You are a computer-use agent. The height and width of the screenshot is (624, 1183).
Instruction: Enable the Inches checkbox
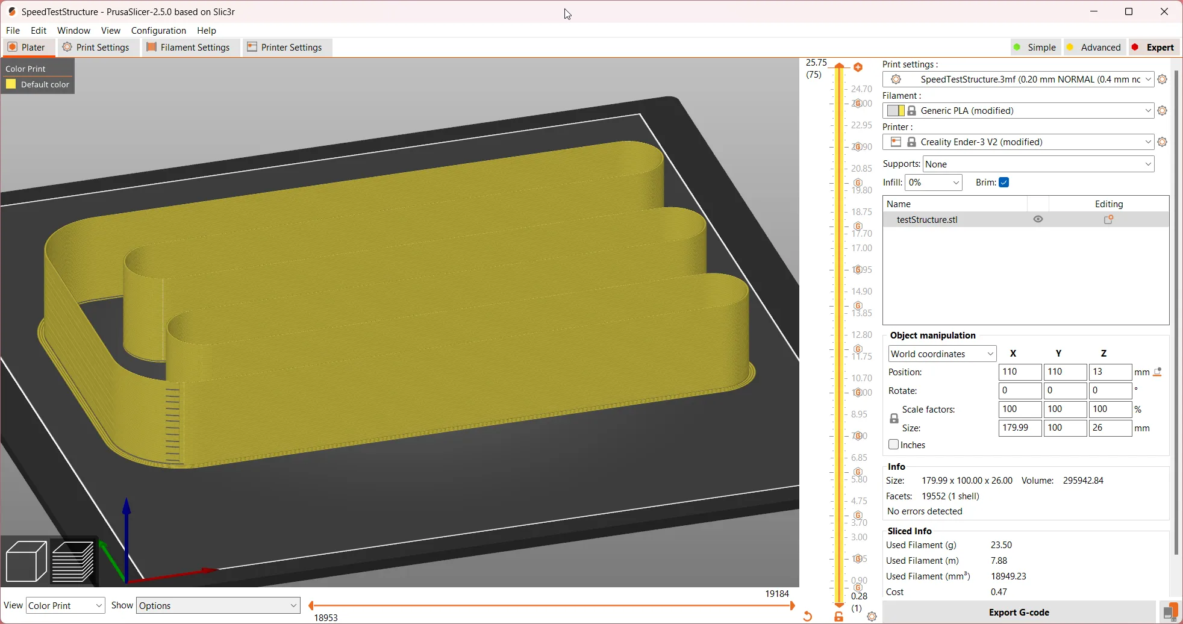click(894, 445)
